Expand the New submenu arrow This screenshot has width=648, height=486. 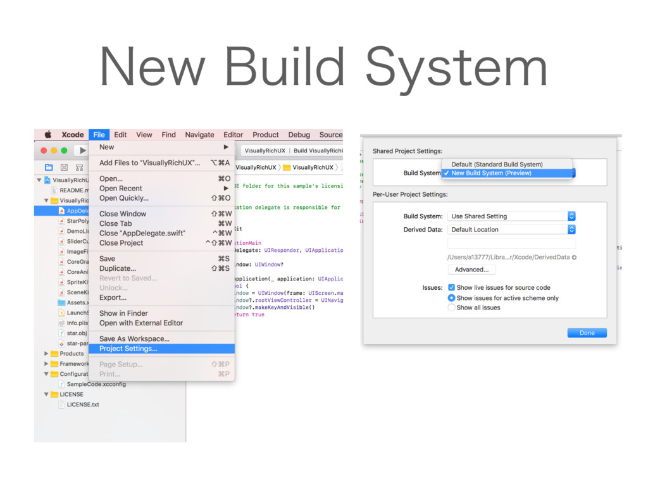226,147
